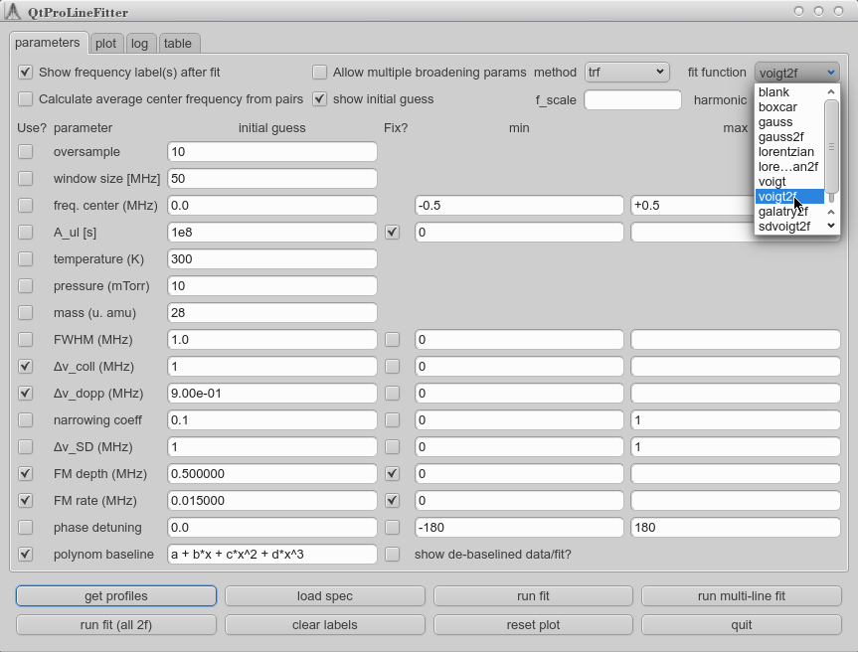Click the get profiles button
858x652 pixels.
coord(116,596)
